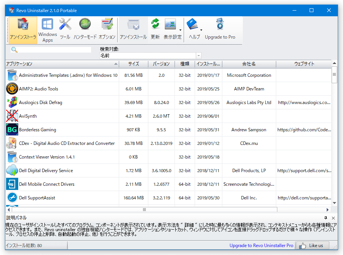Click the vertical scrollbar thumb
343x255 pixels.
[334, 75]
